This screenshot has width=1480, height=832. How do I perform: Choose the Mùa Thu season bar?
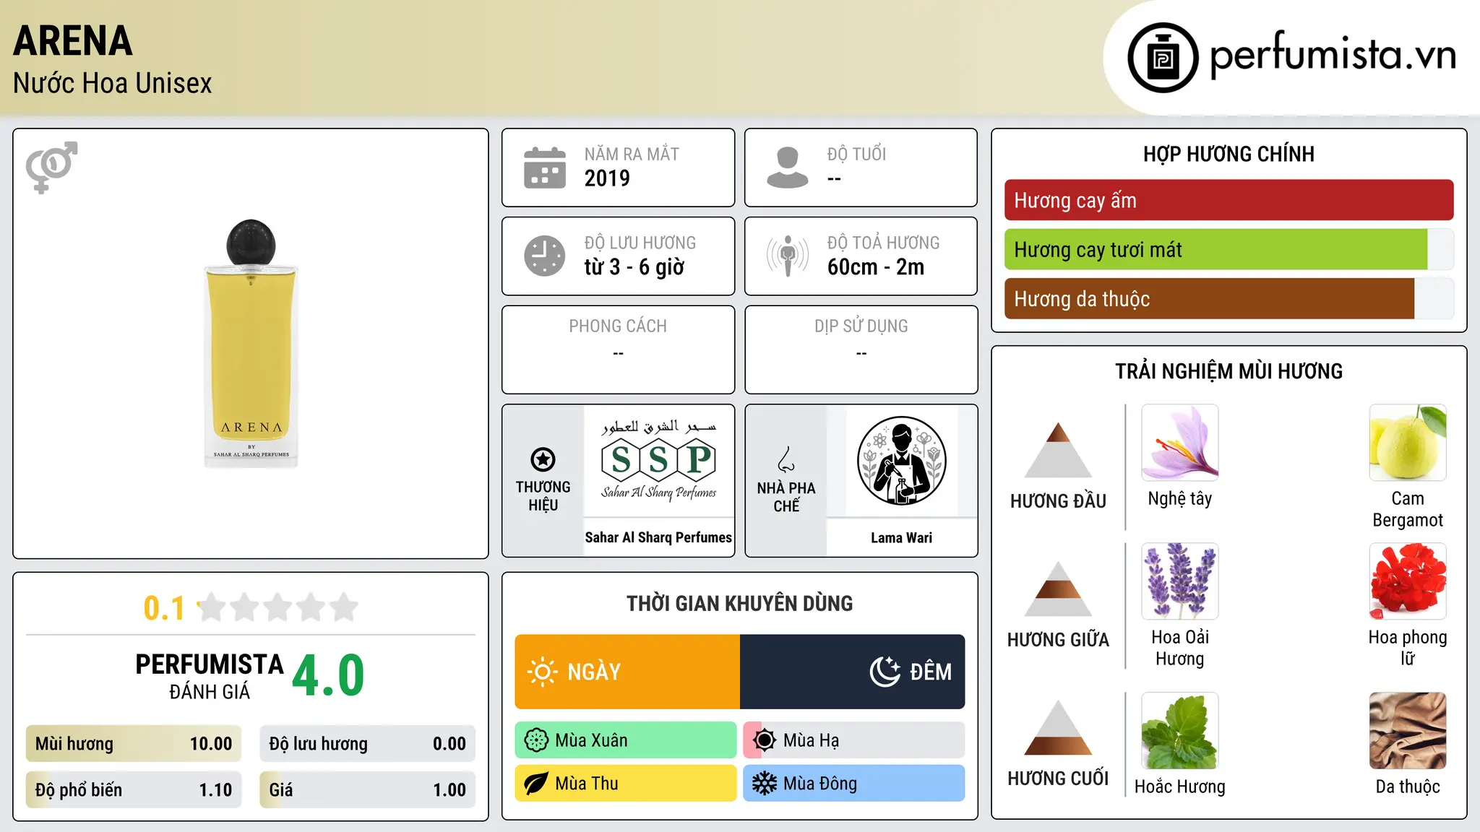[x=626, y=784]
